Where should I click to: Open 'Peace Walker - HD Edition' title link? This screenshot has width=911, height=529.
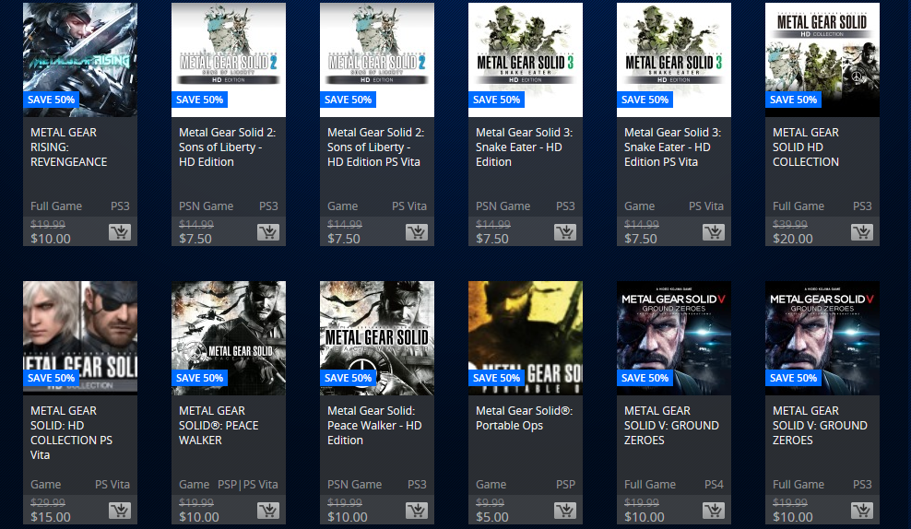tap(374, 425)
